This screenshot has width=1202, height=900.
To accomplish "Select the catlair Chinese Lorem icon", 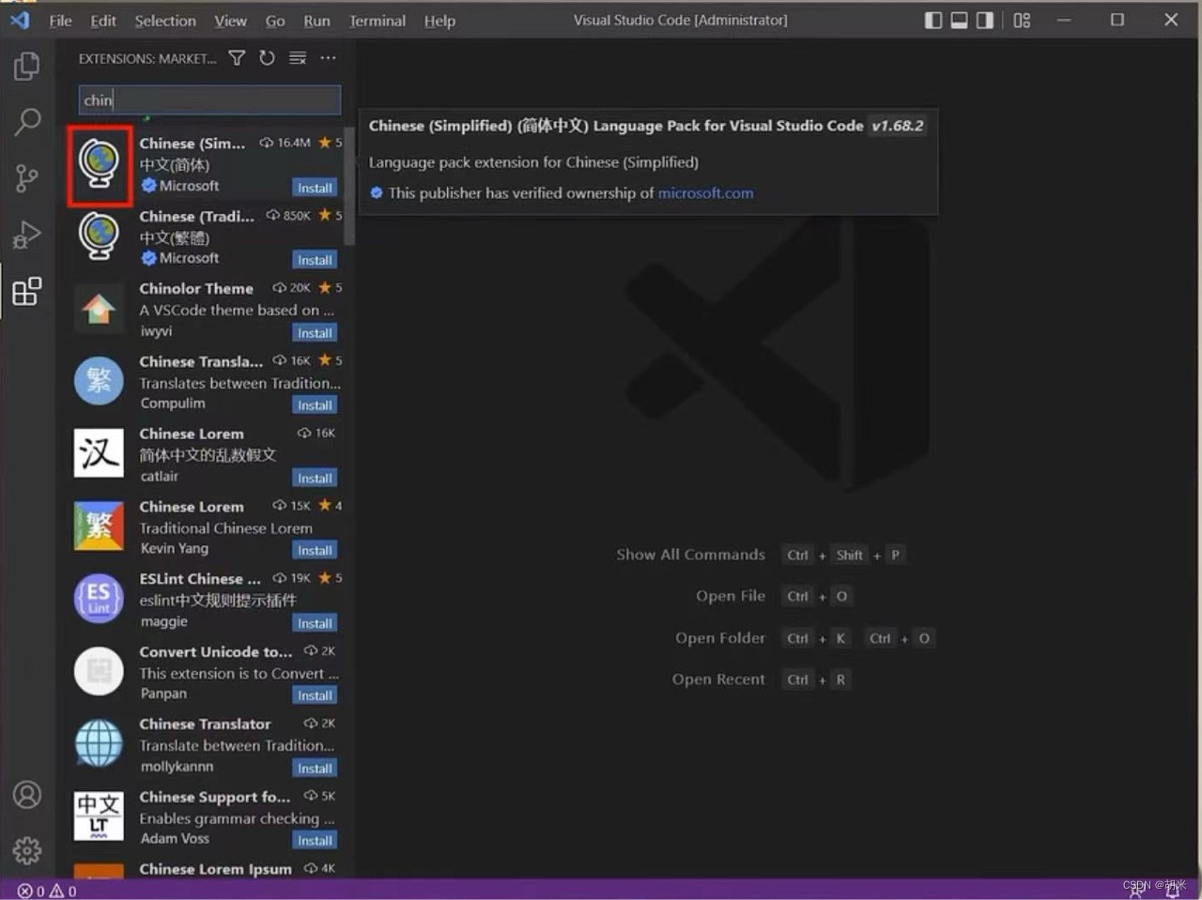I will [x=99, y=453].
